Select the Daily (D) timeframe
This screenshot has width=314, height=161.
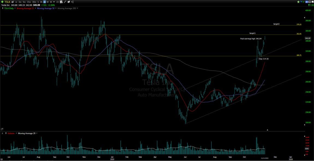[45, 2]
